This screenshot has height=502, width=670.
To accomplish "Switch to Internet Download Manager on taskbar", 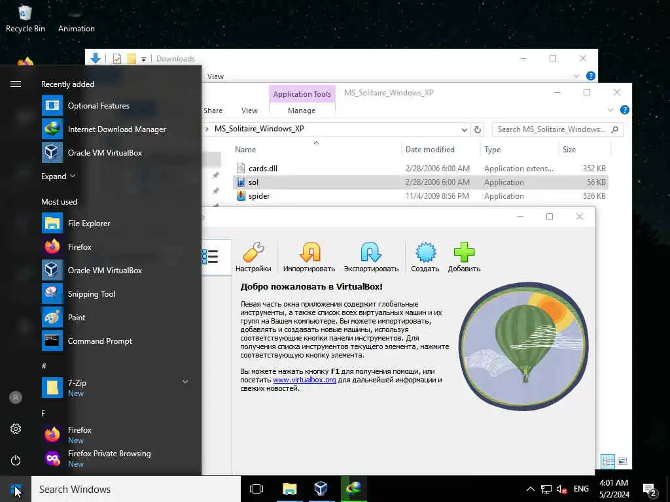I will (x=353, y=489).
